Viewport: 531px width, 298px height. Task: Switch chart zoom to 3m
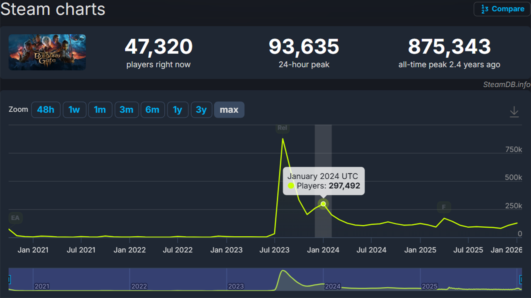pos(127,110)
